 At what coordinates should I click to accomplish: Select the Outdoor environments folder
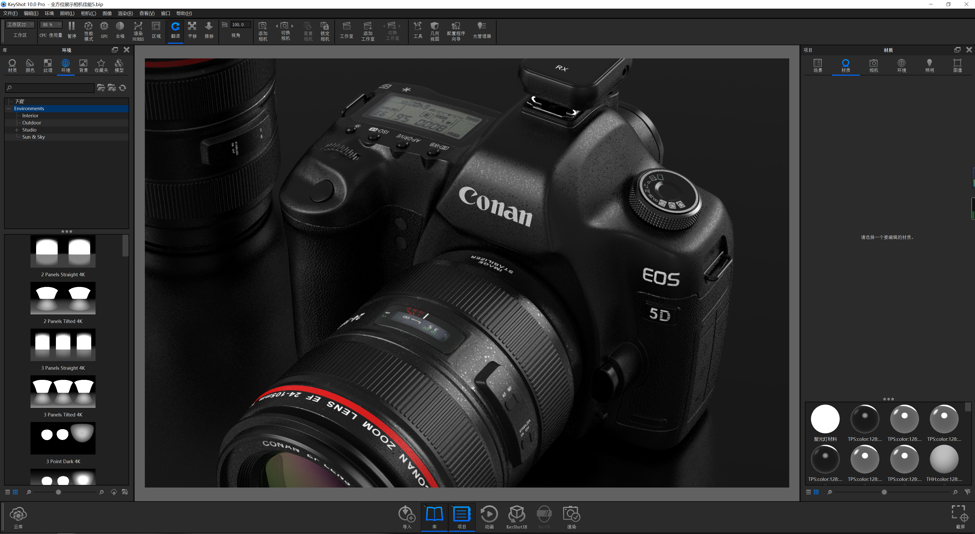click(32, 123)
